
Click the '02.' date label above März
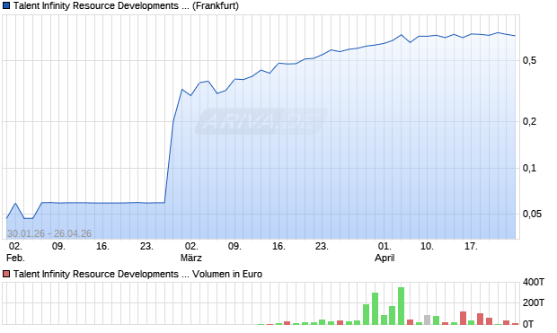tap(191, 246)
